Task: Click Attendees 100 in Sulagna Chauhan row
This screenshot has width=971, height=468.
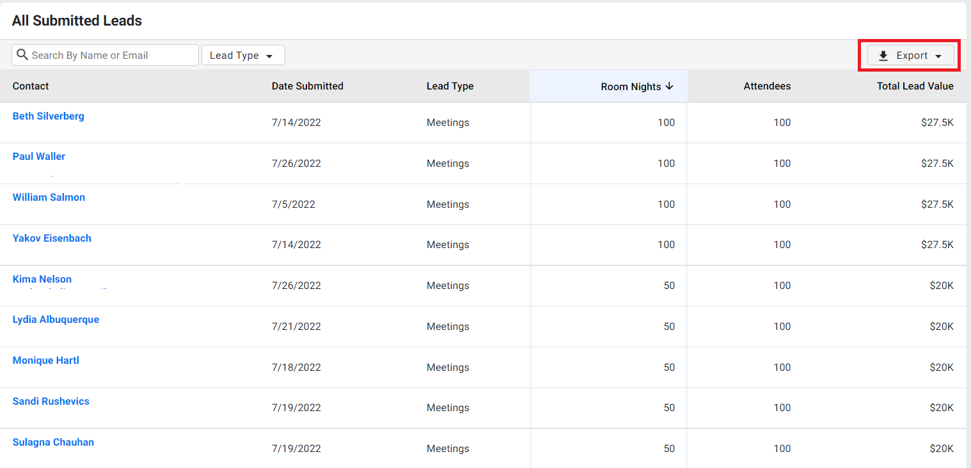Action: click(x=782, y=448)
